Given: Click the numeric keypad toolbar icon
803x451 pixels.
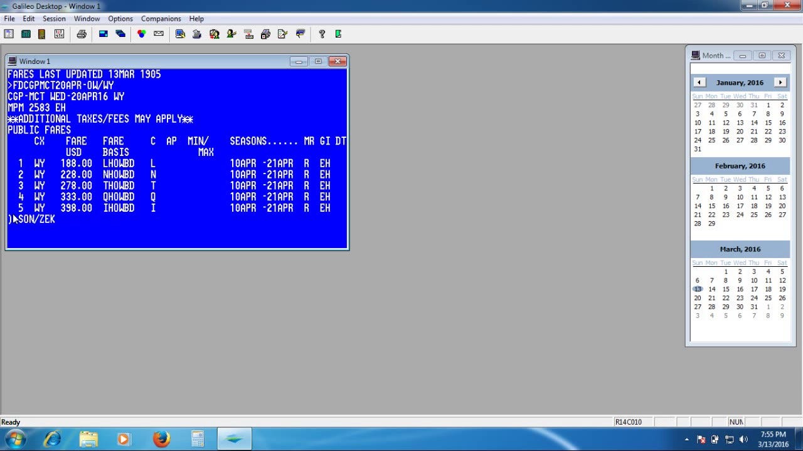Looking at the screenshot, I should pyautogui.click(x=59, y=34).
